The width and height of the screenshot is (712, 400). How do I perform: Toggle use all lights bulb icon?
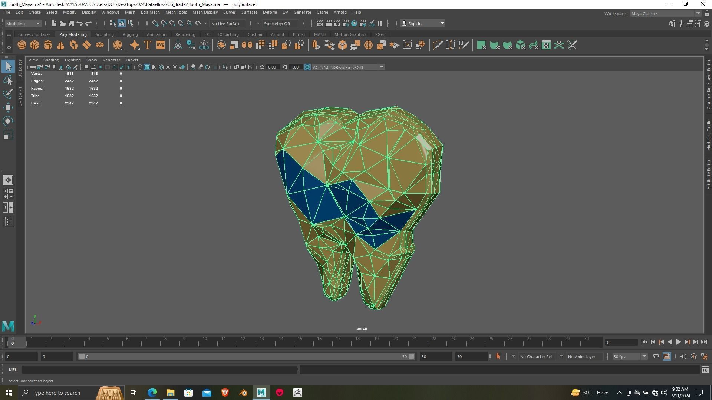coord(175,67)
